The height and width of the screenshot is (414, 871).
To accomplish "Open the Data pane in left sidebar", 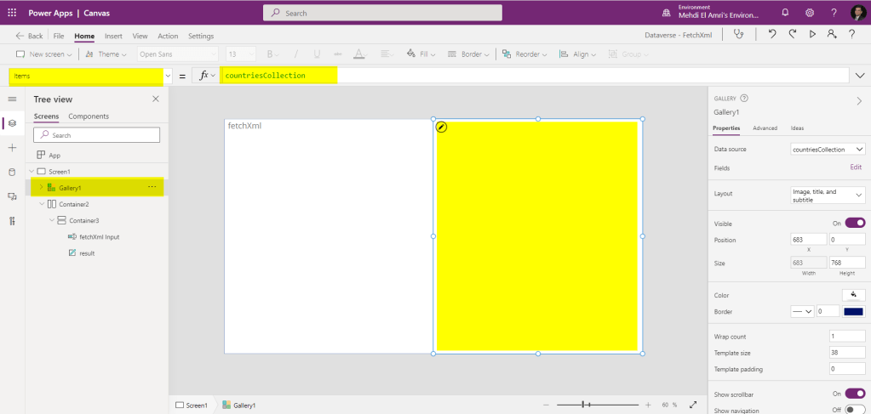I will point(12,172).
